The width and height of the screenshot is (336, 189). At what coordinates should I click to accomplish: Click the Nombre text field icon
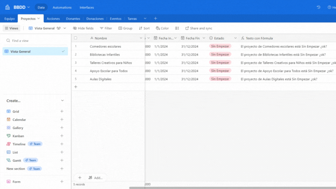[x=92, y=38]
